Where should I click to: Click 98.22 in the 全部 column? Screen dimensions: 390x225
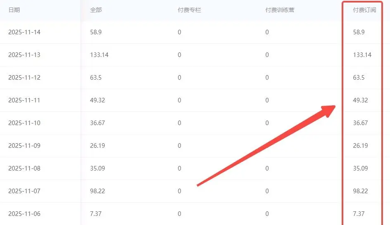click(97, 191)
